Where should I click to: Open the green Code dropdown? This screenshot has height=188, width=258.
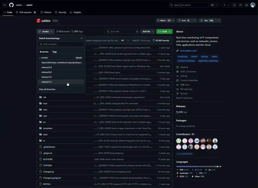click(164, 31)
